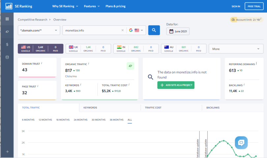267x158 pixels.
Task: Click the Referring Domains value 613
Action: click(232, 70)
